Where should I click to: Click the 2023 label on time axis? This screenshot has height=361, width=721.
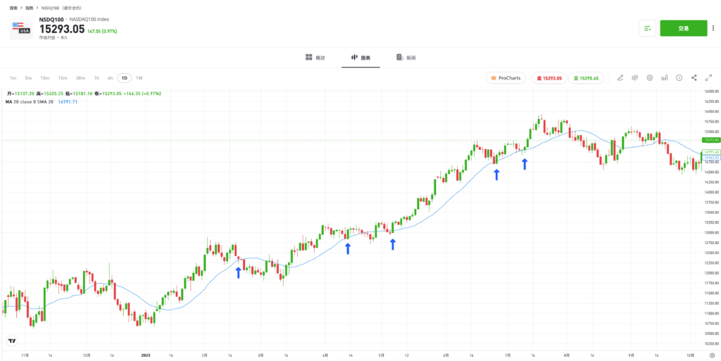[x=146, y=355]
